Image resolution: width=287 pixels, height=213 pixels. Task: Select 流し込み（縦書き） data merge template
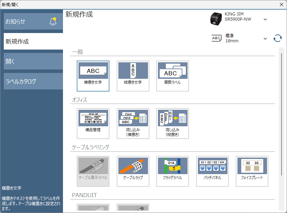click(x=172, y=124)
